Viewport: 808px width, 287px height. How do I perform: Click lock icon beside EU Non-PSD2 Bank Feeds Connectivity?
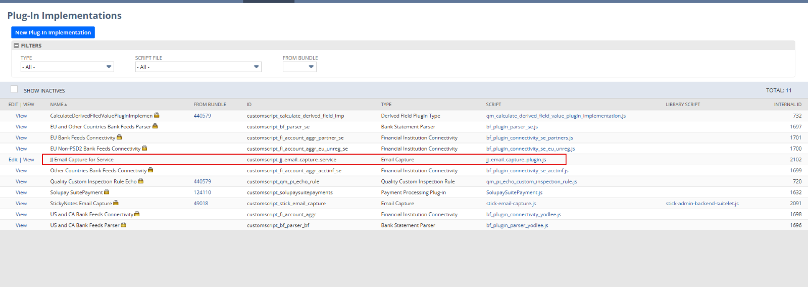[144, 148]
